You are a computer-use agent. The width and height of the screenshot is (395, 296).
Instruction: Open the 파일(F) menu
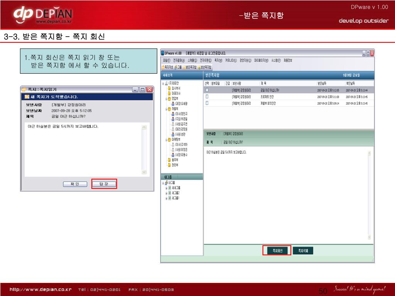click(167, 61)
